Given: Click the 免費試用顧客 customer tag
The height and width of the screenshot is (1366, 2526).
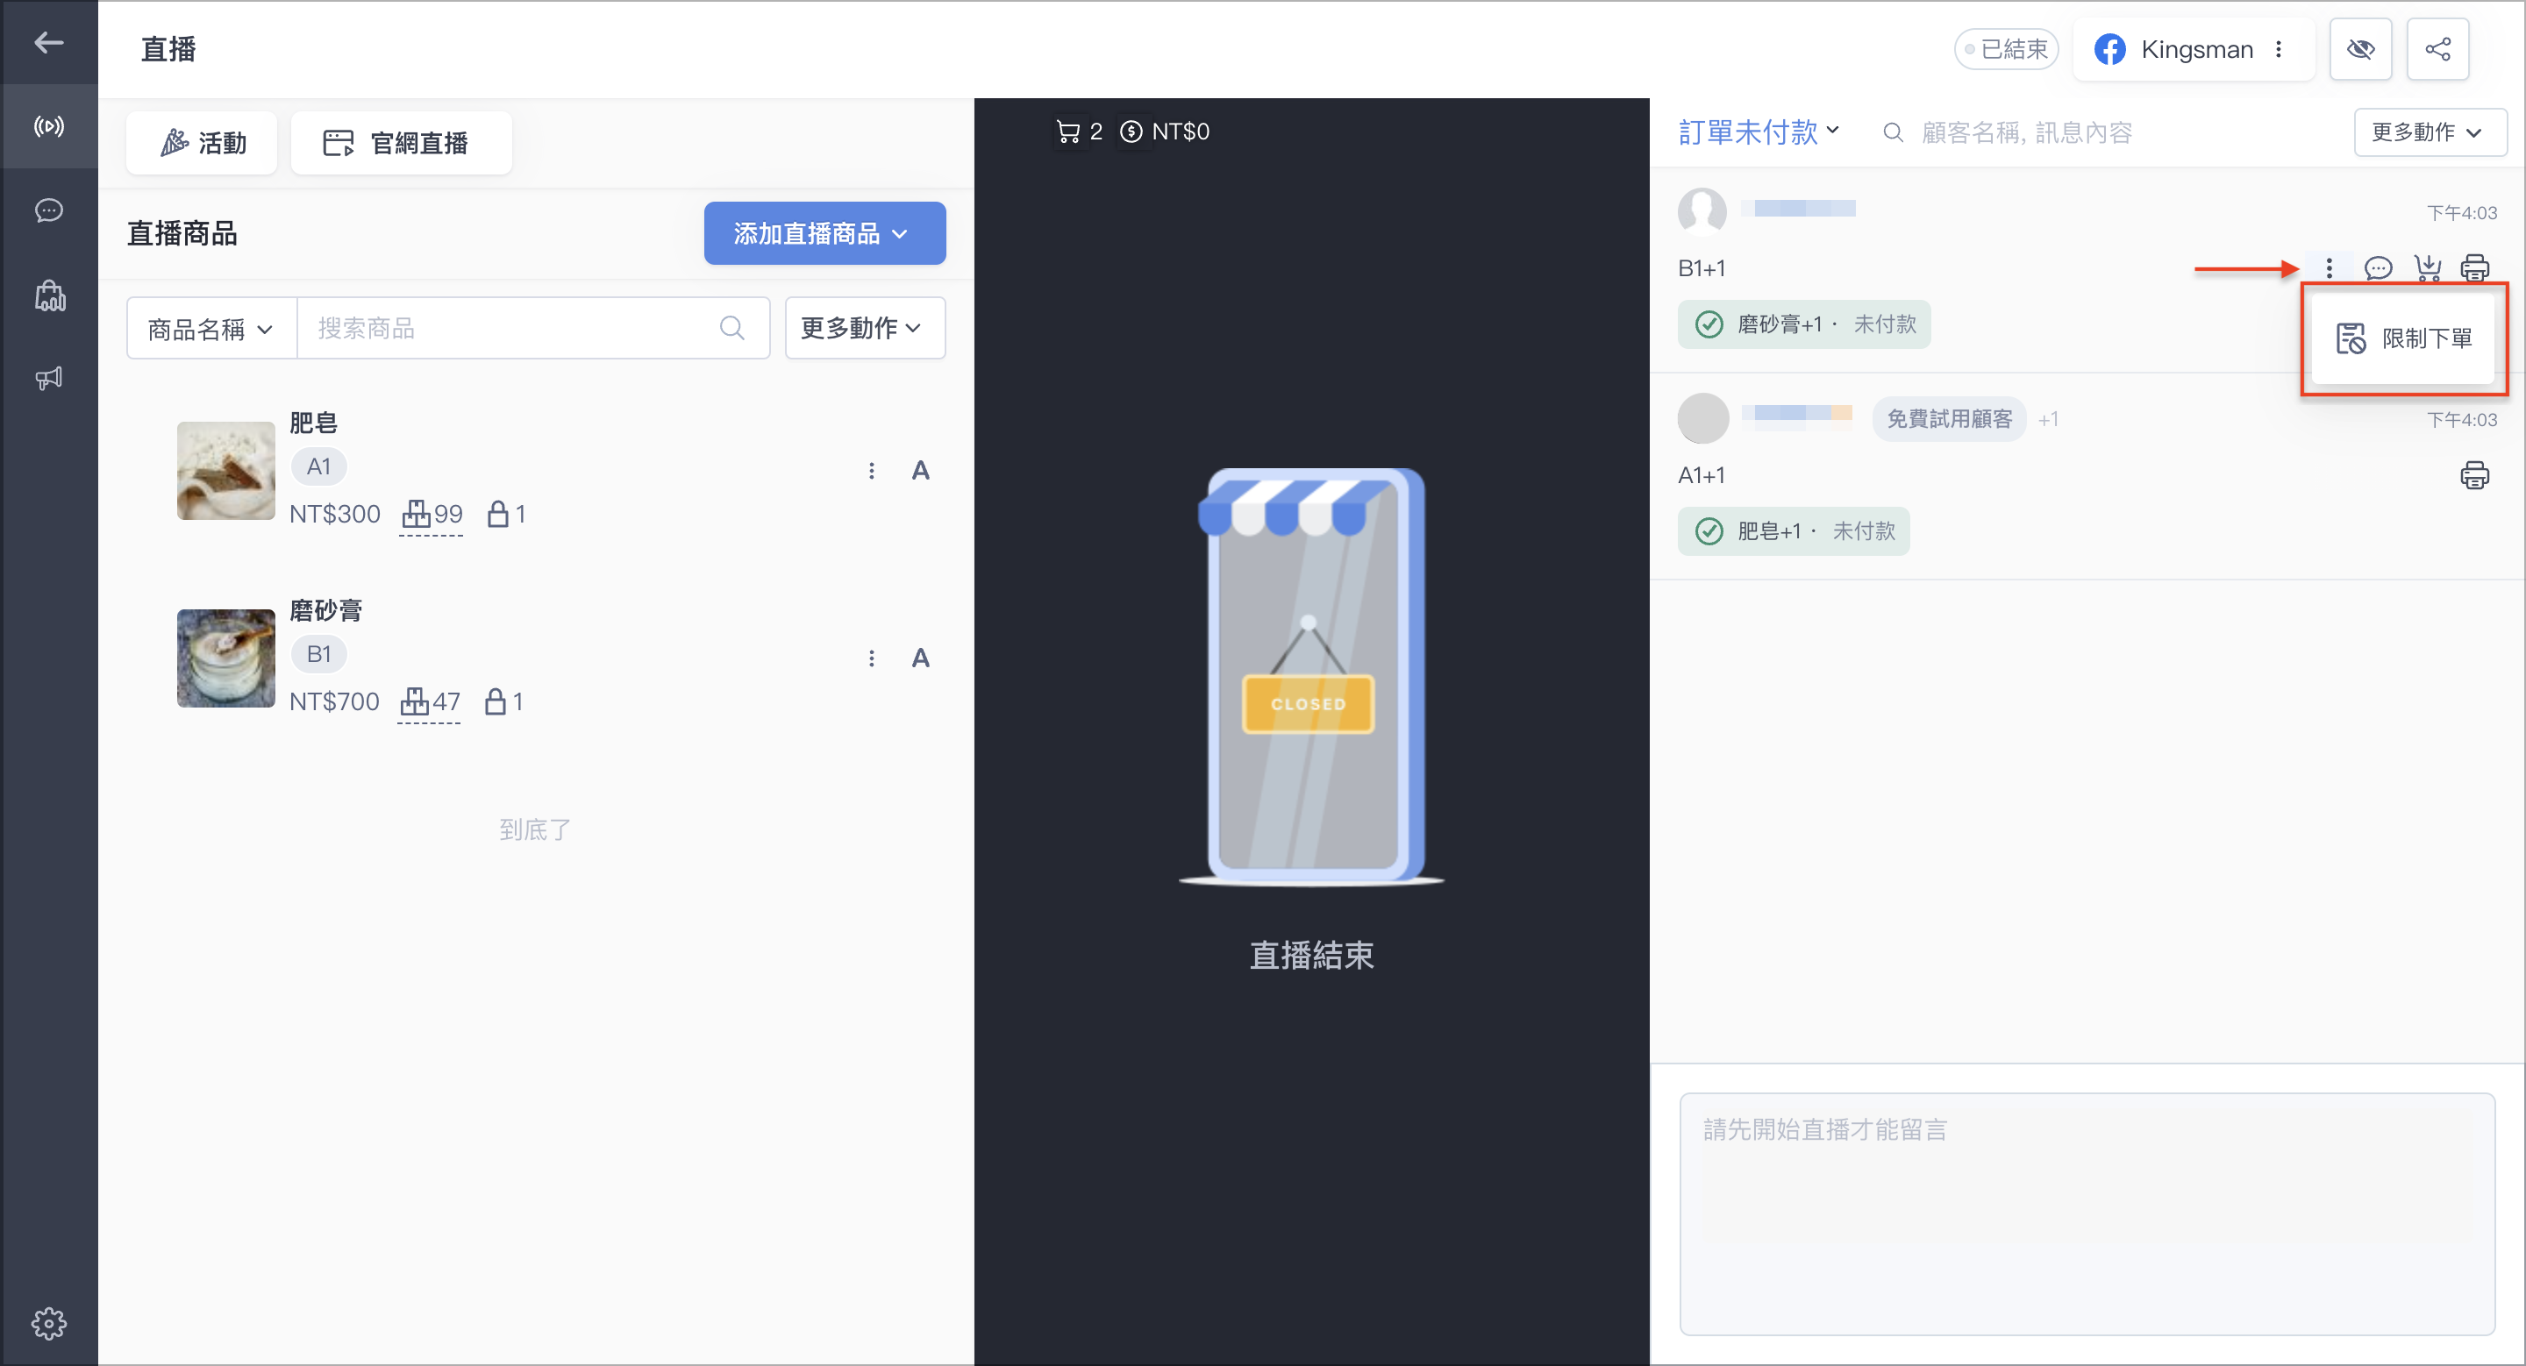Looking at the screenshot, I should point(1948,419).
